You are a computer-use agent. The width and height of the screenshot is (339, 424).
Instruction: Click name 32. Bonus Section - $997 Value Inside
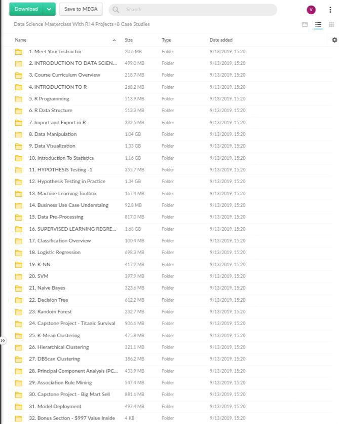(72, 418)
